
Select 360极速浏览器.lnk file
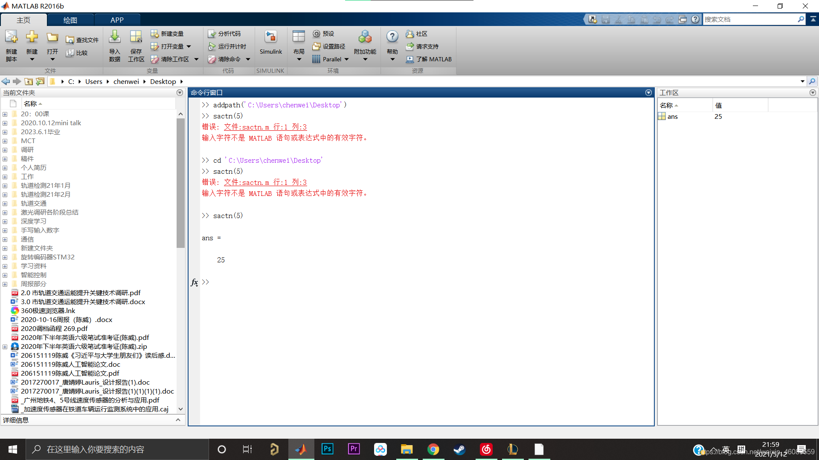pos(48,311)
